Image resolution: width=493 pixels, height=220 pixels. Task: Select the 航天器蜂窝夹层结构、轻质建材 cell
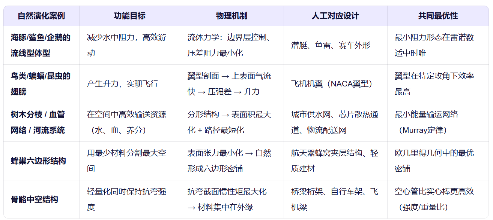pyautogui.click(x=335, y=161)
